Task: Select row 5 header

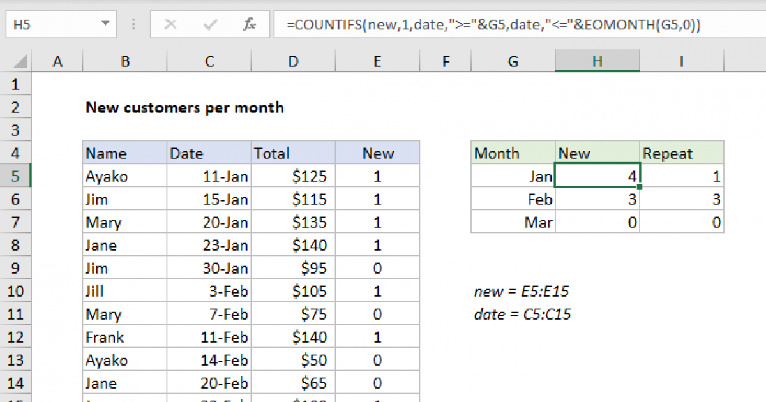Action: 16,175
